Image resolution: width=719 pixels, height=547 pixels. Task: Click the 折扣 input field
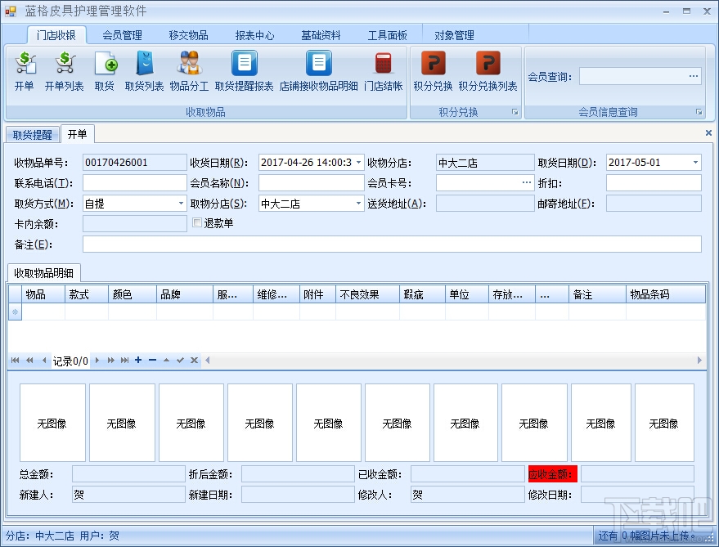[x=654, y=183]
